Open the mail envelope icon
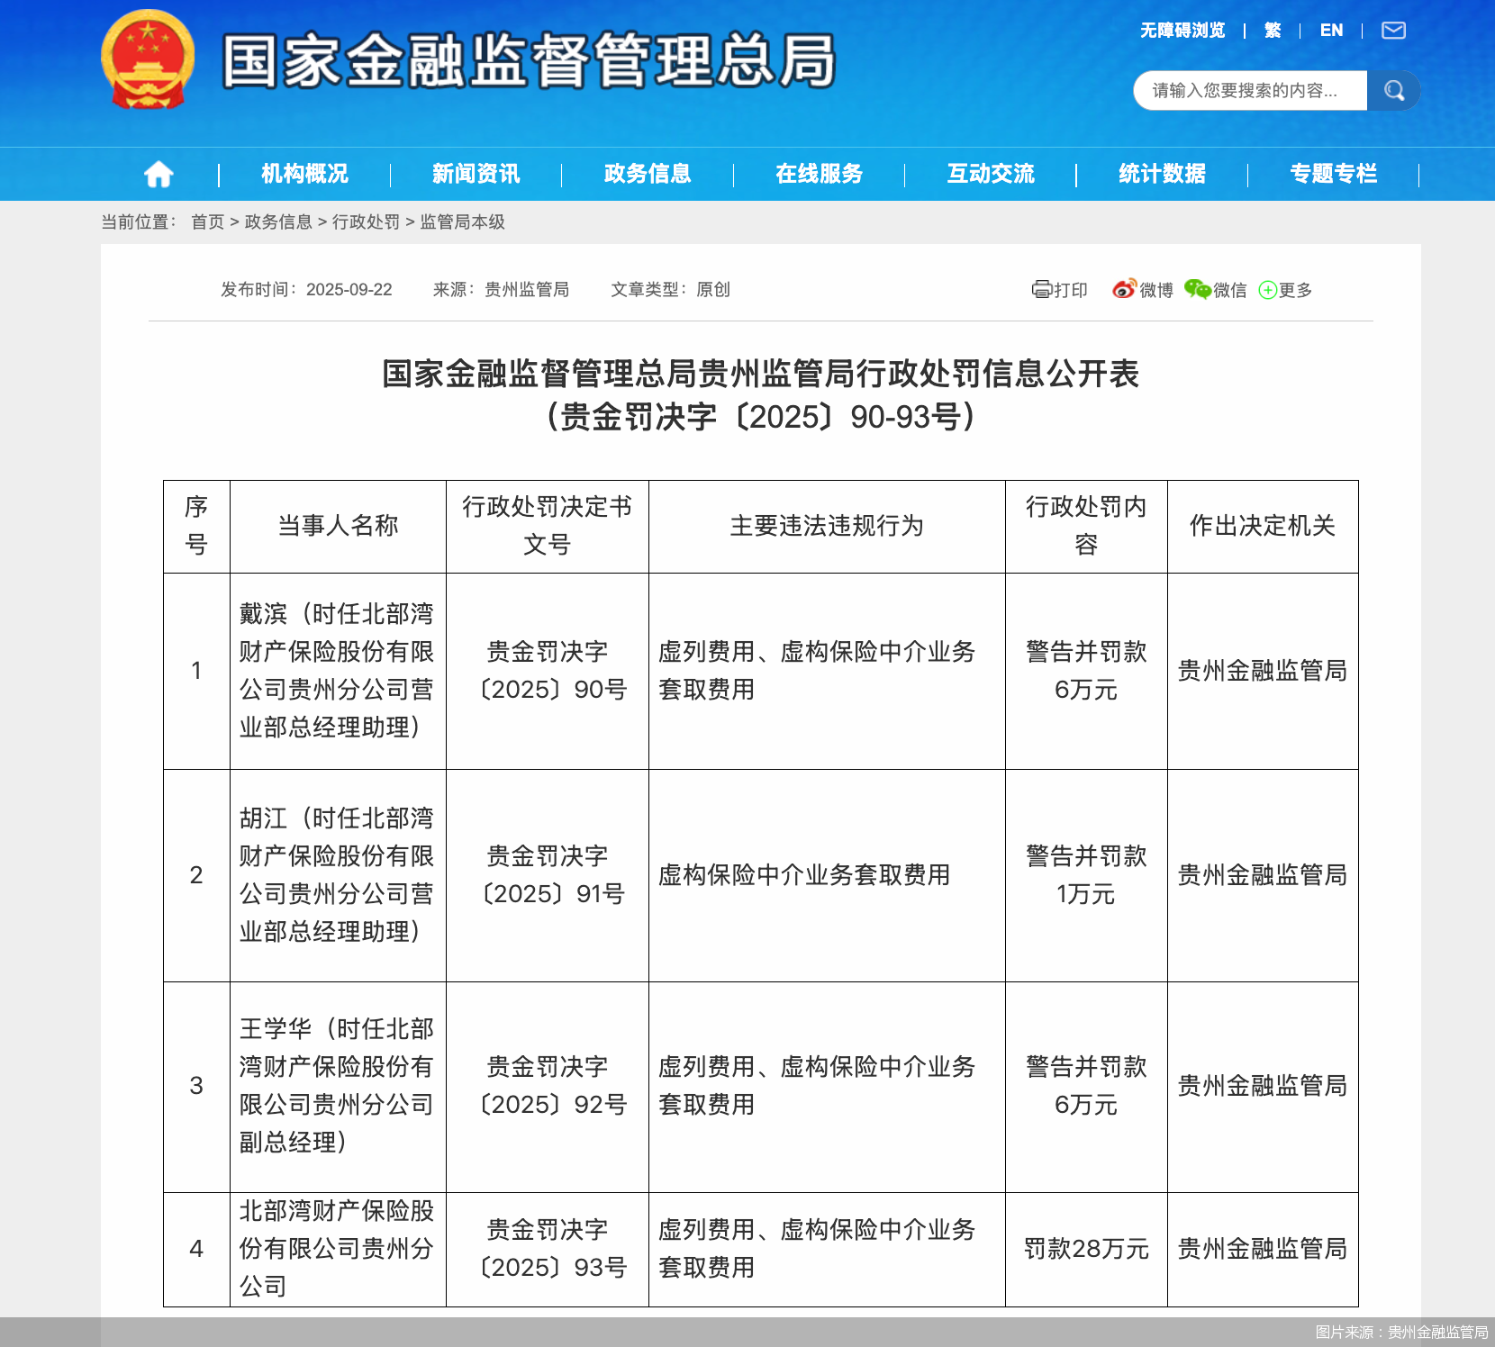1495x1347 pixels. point(1393,31)
